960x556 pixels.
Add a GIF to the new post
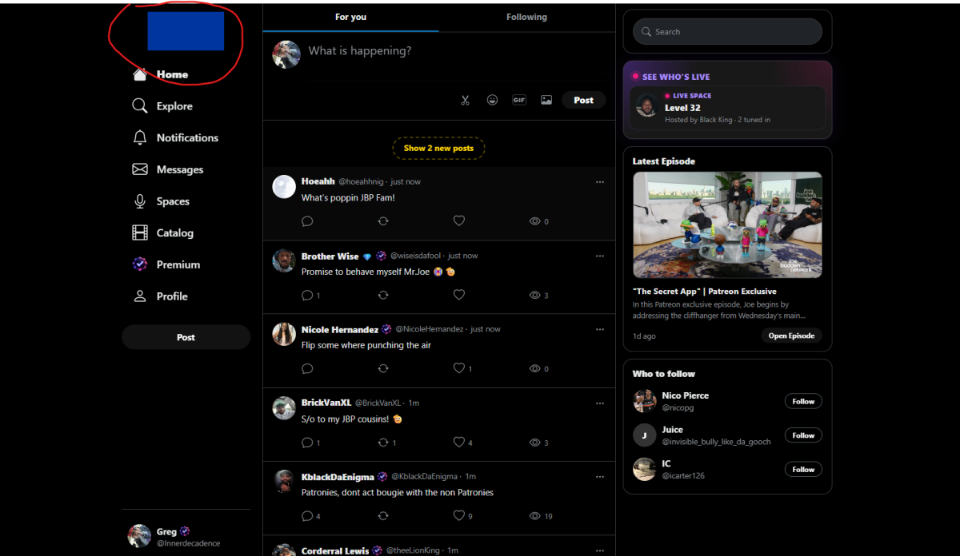(x=519, y=100)
